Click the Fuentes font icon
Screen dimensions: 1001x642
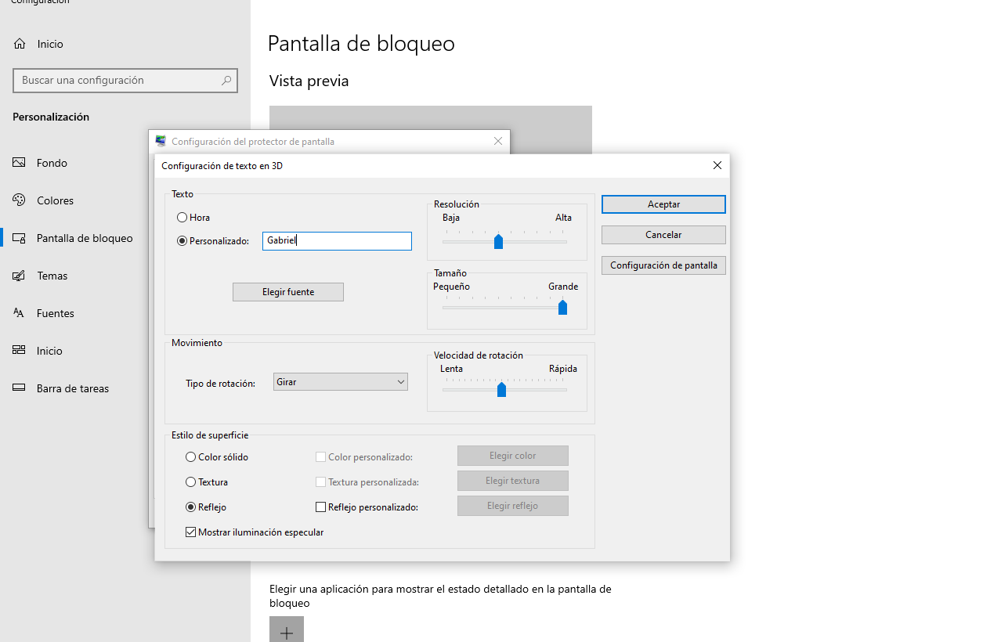(x=20, y=313)
